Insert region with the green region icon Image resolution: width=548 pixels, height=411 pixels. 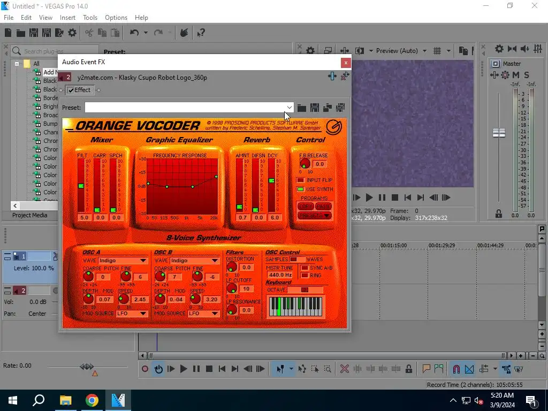coord(439,369)
